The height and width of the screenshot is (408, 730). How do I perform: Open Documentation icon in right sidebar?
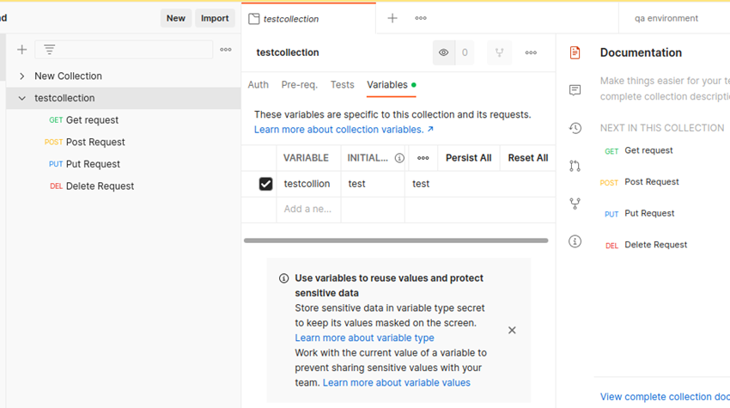(x=575, y=52)
